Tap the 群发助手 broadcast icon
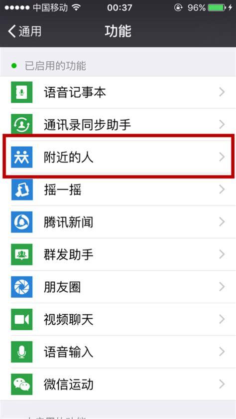Screen dimensions: 236x419 tap(21, 254)
